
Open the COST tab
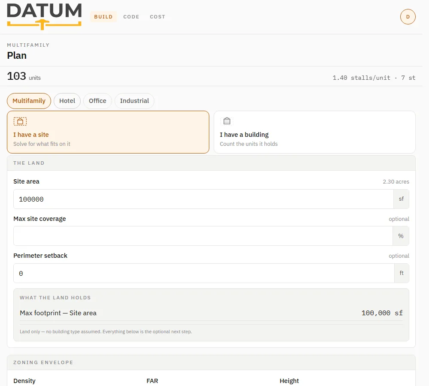[x=157, y=17]
